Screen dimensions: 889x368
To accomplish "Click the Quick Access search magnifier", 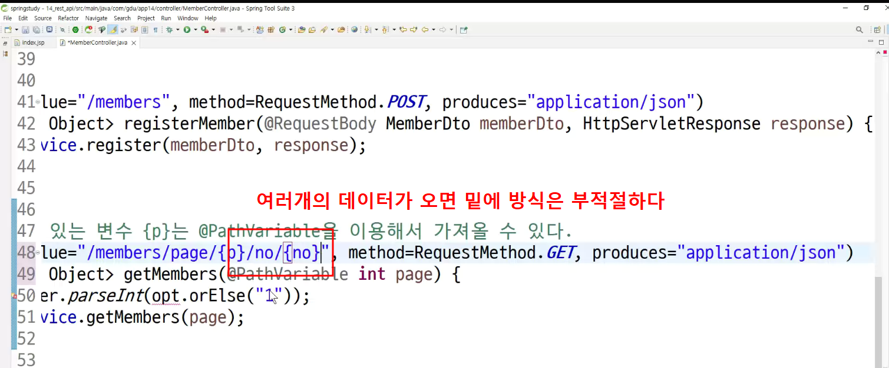I will (x=860, y=29).
